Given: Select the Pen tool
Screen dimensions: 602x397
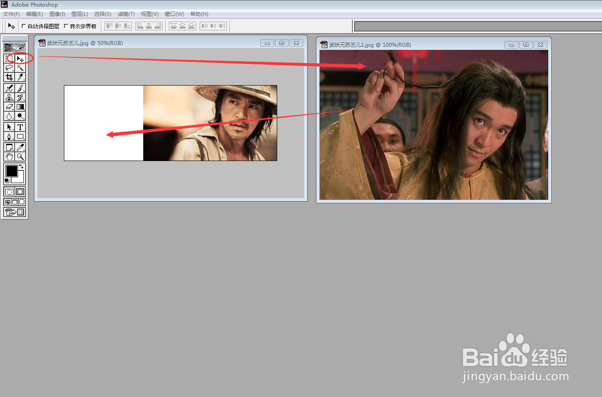Looking at the screenshot, I should pyautogui.click(x=9, y=136).
